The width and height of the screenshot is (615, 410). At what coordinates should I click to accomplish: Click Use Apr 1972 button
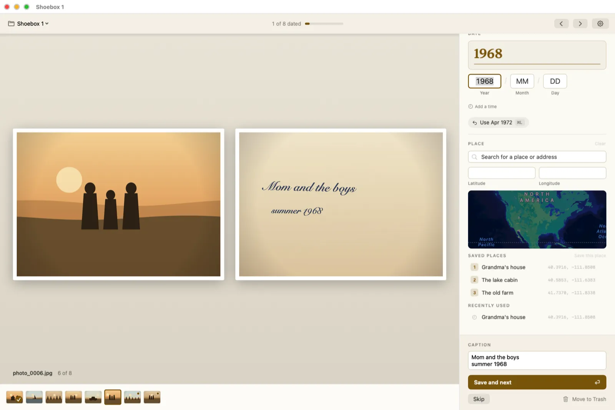click(x=498, y=122)
